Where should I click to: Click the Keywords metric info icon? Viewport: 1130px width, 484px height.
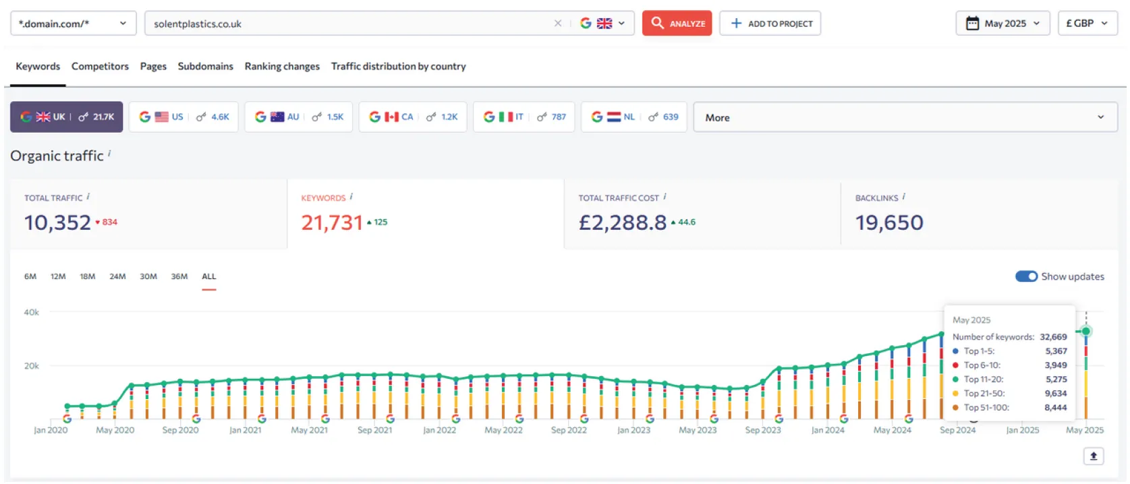click(351, 197)
